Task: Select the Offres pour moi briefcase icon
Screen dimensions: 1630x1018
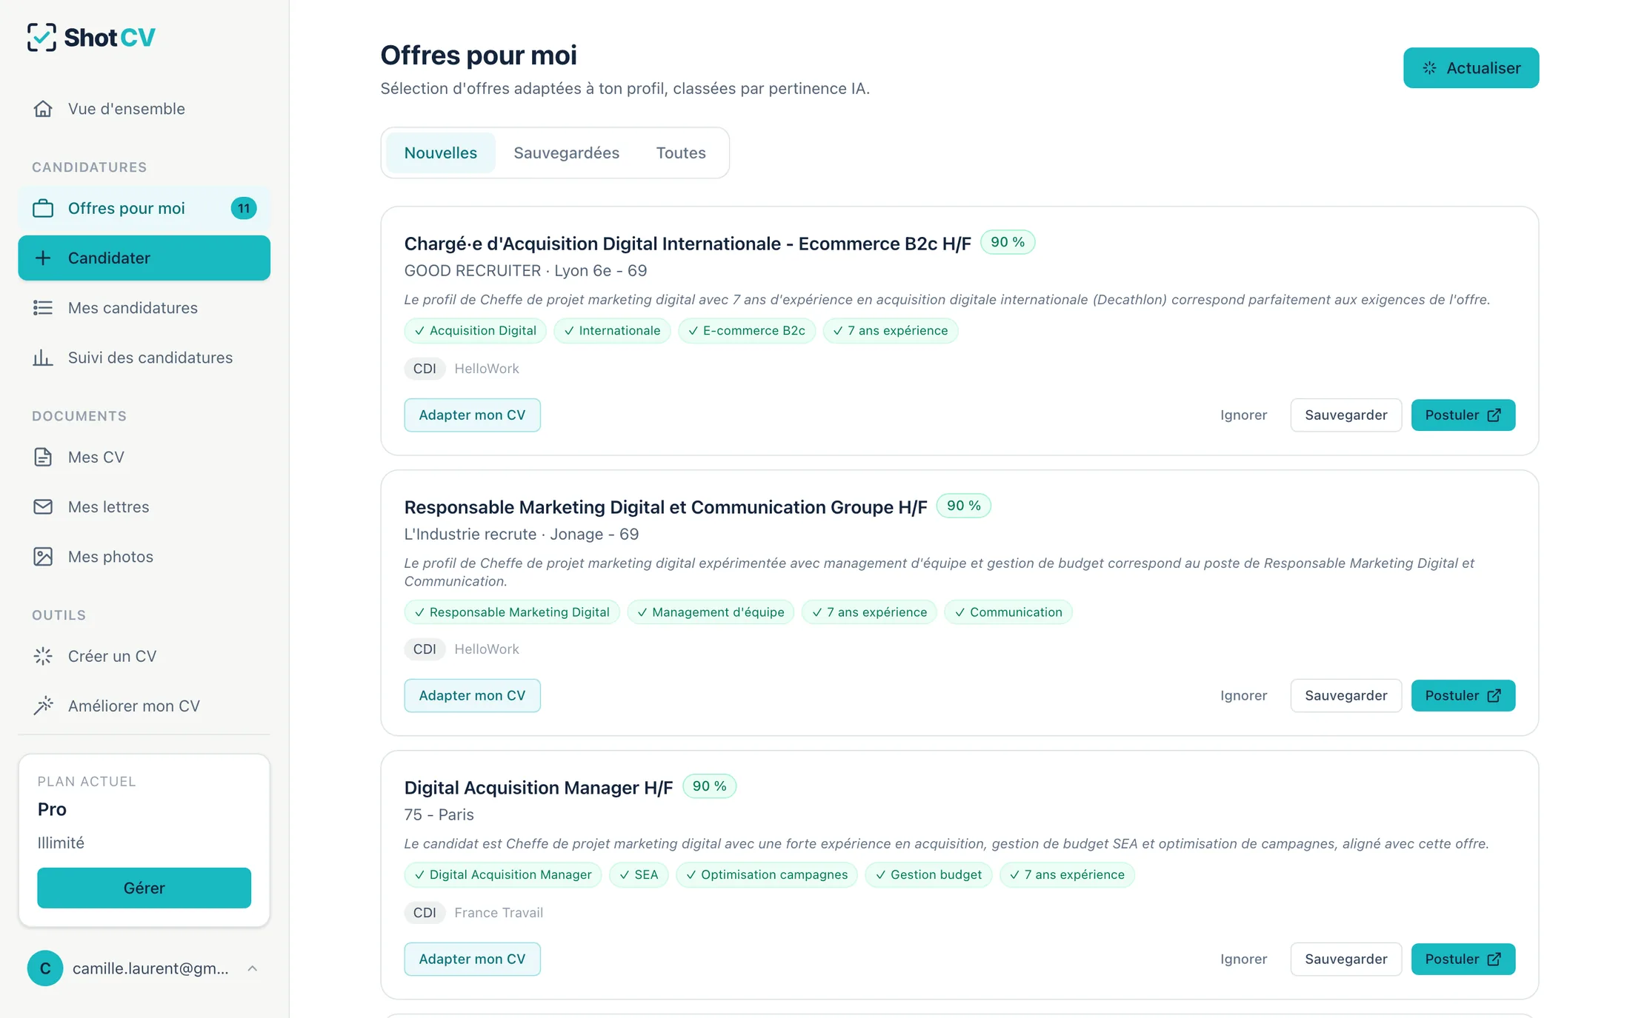Action: 43,208
